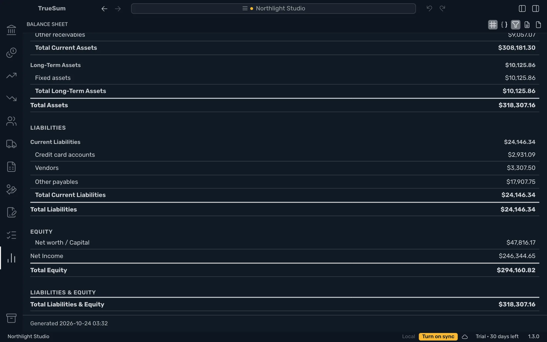Select the Credit card accounts row
547x342 pixels.
click(285, 155)
